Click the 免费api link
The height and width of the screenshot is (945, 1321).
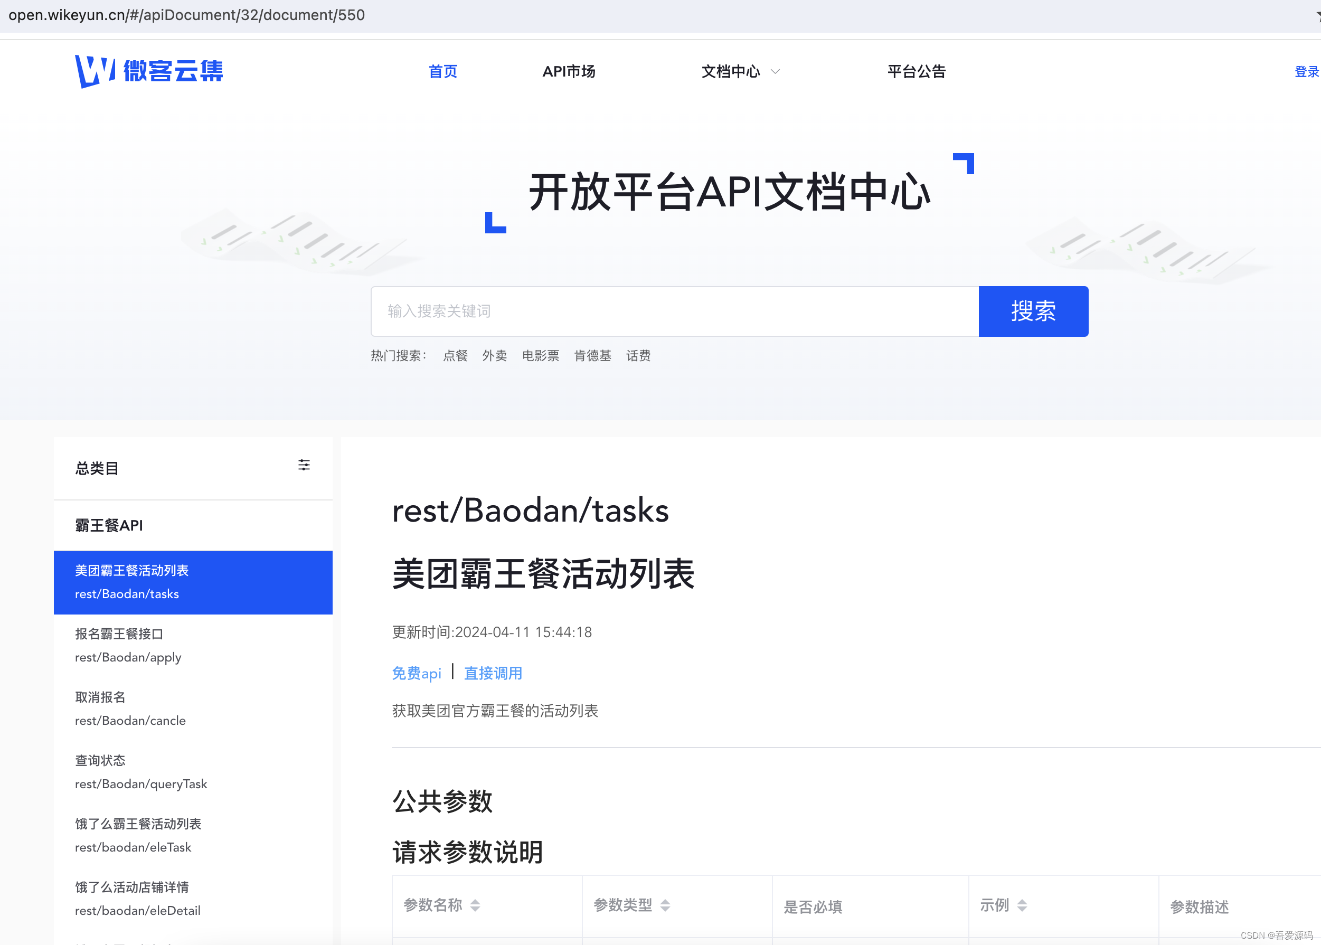pyautogui.click(x=416, y=673)
